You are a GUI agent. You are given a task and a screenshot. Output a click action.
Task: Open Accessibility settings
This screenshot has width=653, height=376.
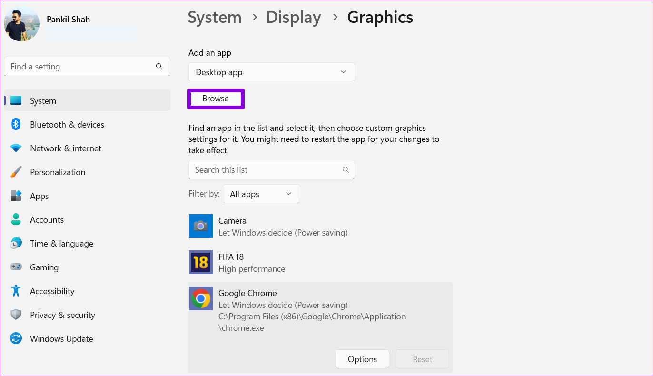87,291
